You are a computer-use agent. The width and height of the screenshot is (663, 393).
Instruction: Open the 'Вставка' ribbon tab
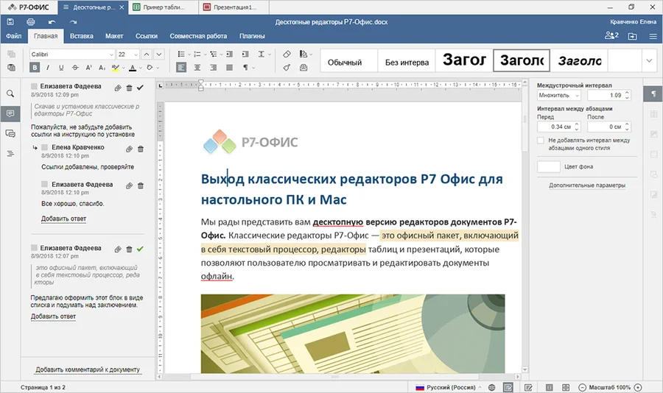point(82,35)
